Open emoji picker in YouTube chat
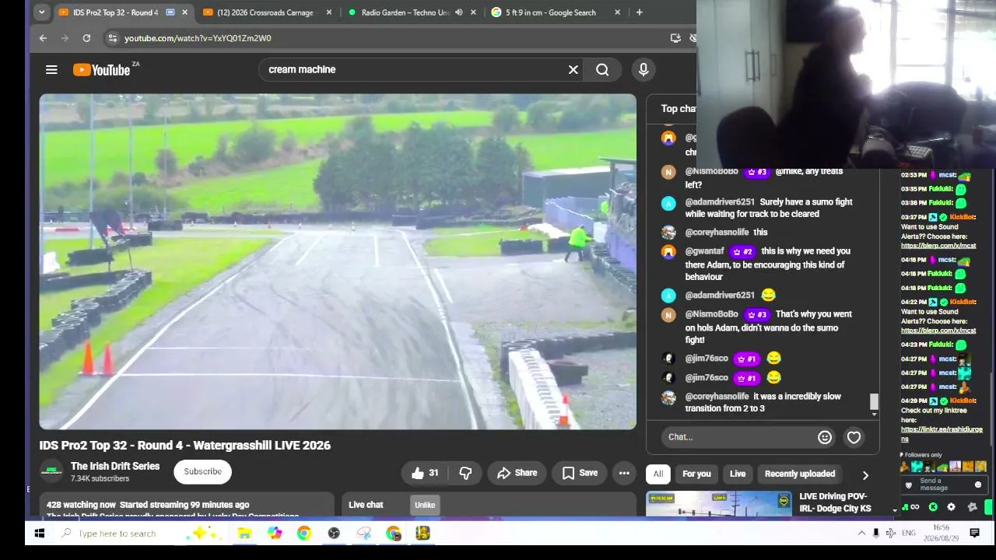Image resolution: width=996 pixels, height=560 pixels. [x=825, y=437]
